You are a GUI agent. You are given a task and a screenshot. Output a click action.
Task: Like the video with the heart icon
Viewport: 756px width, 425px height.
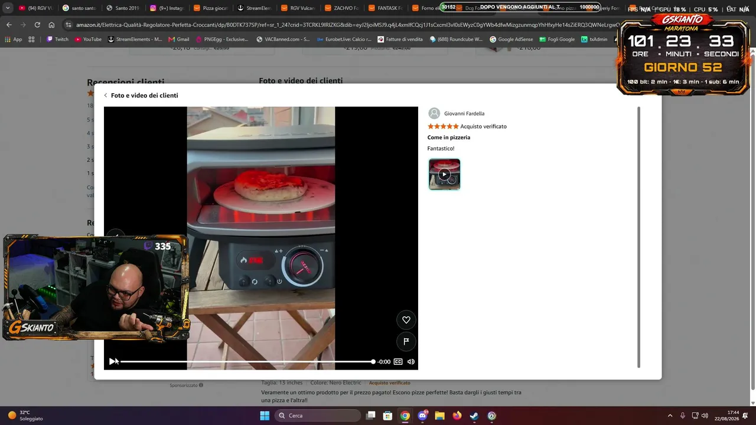pos(406,320)
